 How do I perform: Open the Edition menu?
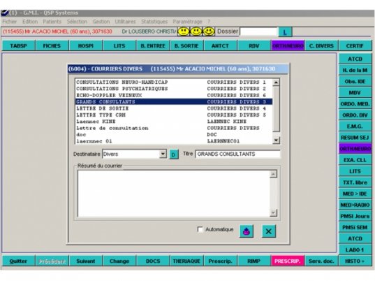pos(30,22)
